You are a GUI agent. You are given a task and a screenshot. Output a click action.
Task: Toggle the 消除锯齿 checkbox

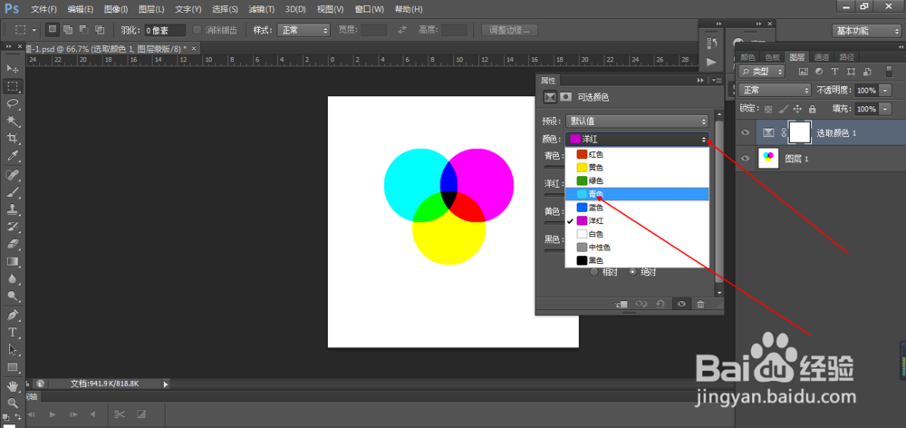(197, 30)
